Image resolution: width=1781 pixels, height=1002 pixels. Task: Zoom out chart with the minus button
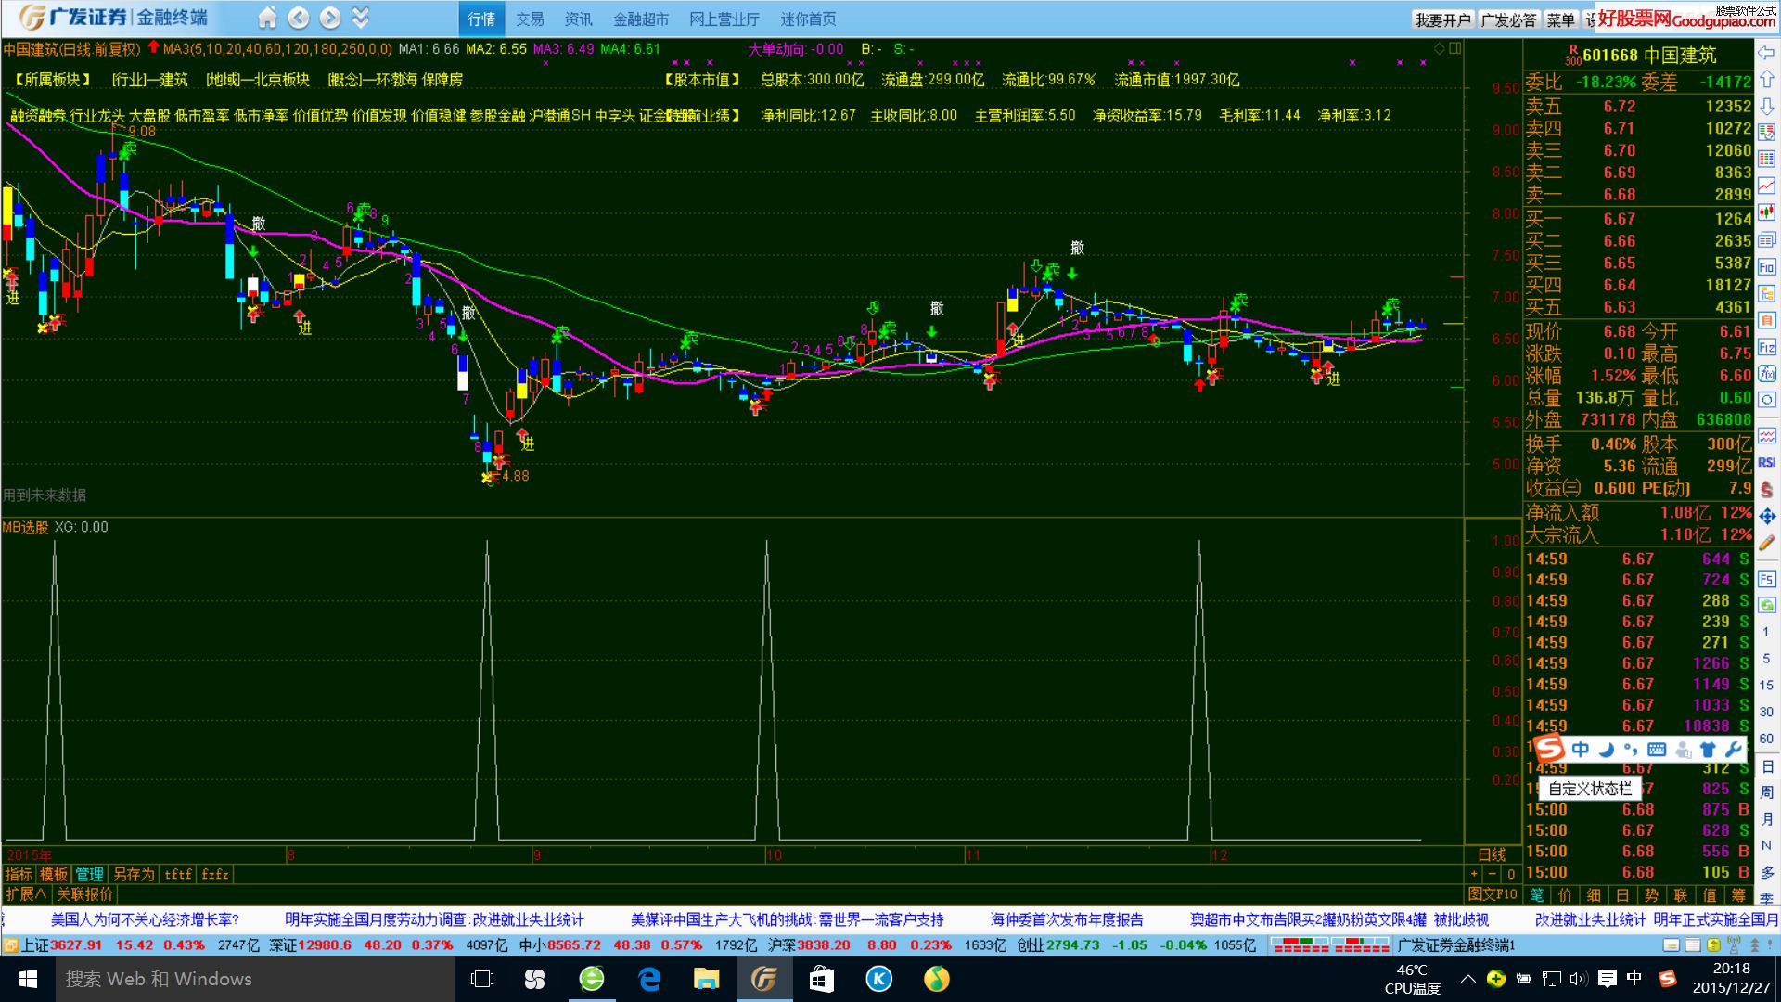coord(1492,874)
